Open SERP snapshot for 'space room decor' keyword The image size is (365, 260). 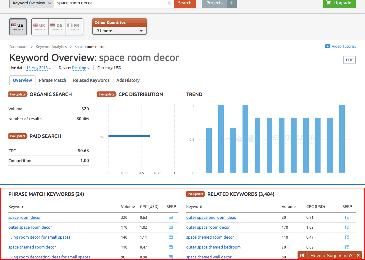click(170, 218)
